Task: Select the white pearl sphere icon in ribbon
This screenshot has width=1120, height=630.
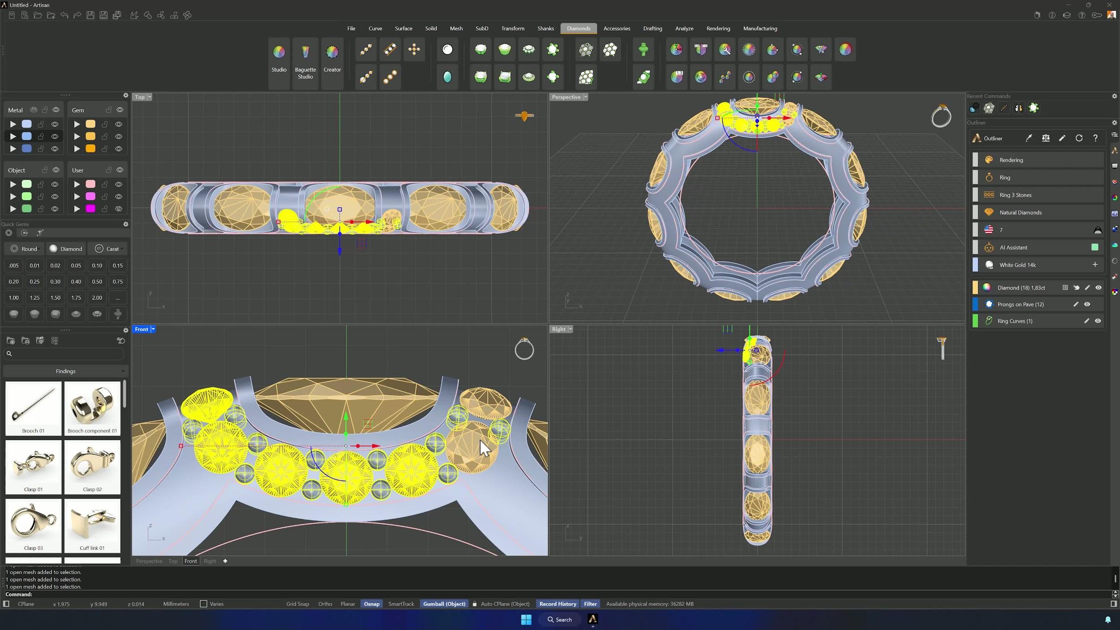Action: tap(447, 50)
